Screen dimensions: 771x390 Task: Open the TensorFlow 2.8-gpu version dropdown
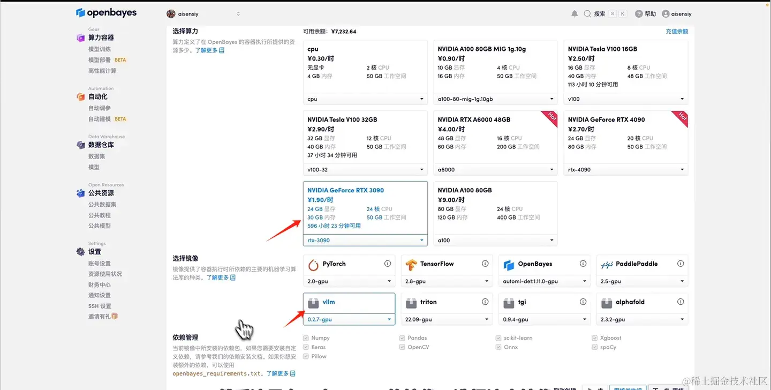pos(447,281)
